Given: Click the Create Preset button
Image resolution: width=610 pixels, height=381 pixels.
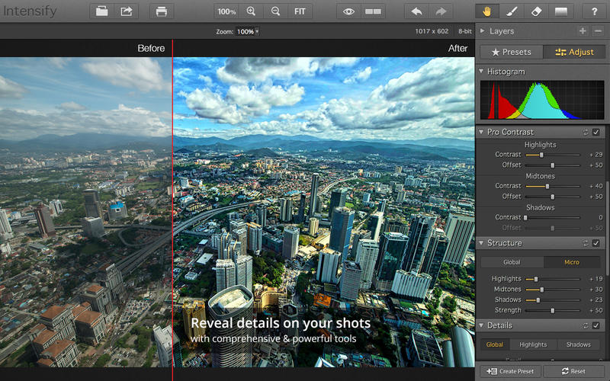Looking at the screenshot, I should pos(510,371).
